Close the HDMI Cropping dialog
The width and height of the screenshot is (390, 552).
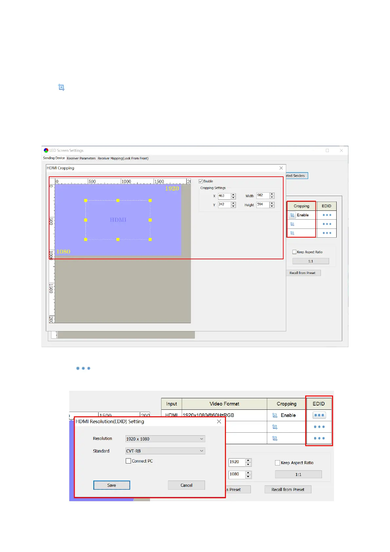(x=281, y=168)
